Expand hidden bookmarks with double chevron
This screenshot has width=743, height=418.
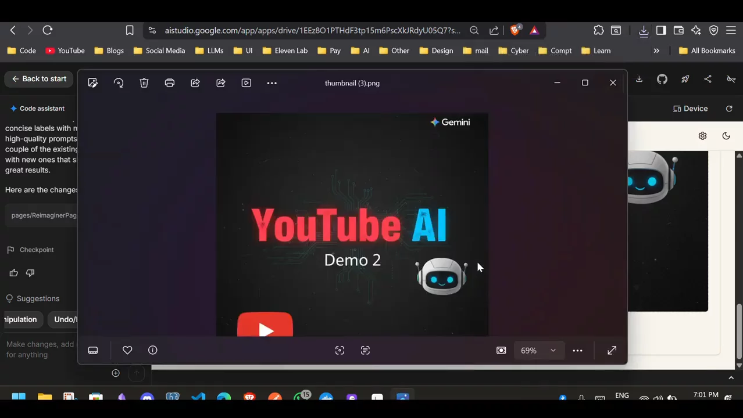pyautogui.click(x=656, y=51)
